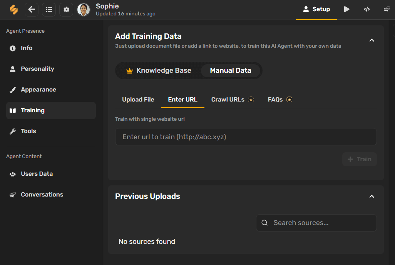395x265 pixels.
Task: Collapse the Previous Uploads section
Action: click(x=372, y=196)
